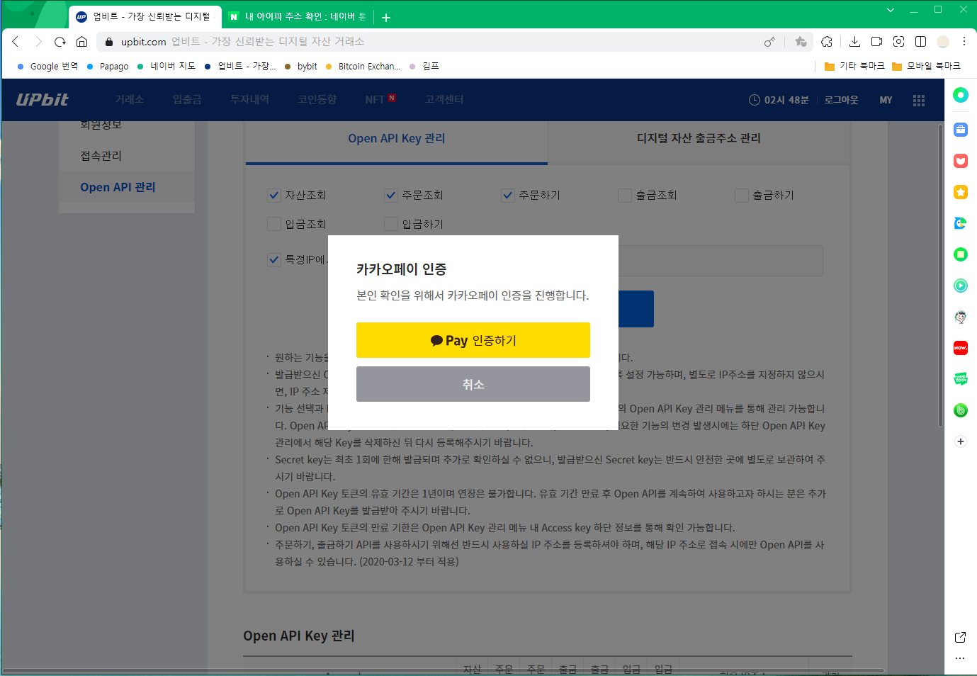Switch to Open API Key 관리 tab

[x=397, y=139]
